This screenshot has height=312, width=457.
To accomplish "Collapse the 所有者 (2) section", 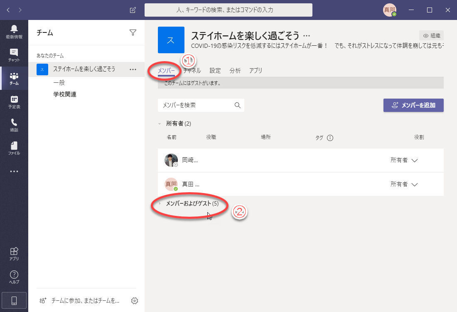I will pos(160,124).
